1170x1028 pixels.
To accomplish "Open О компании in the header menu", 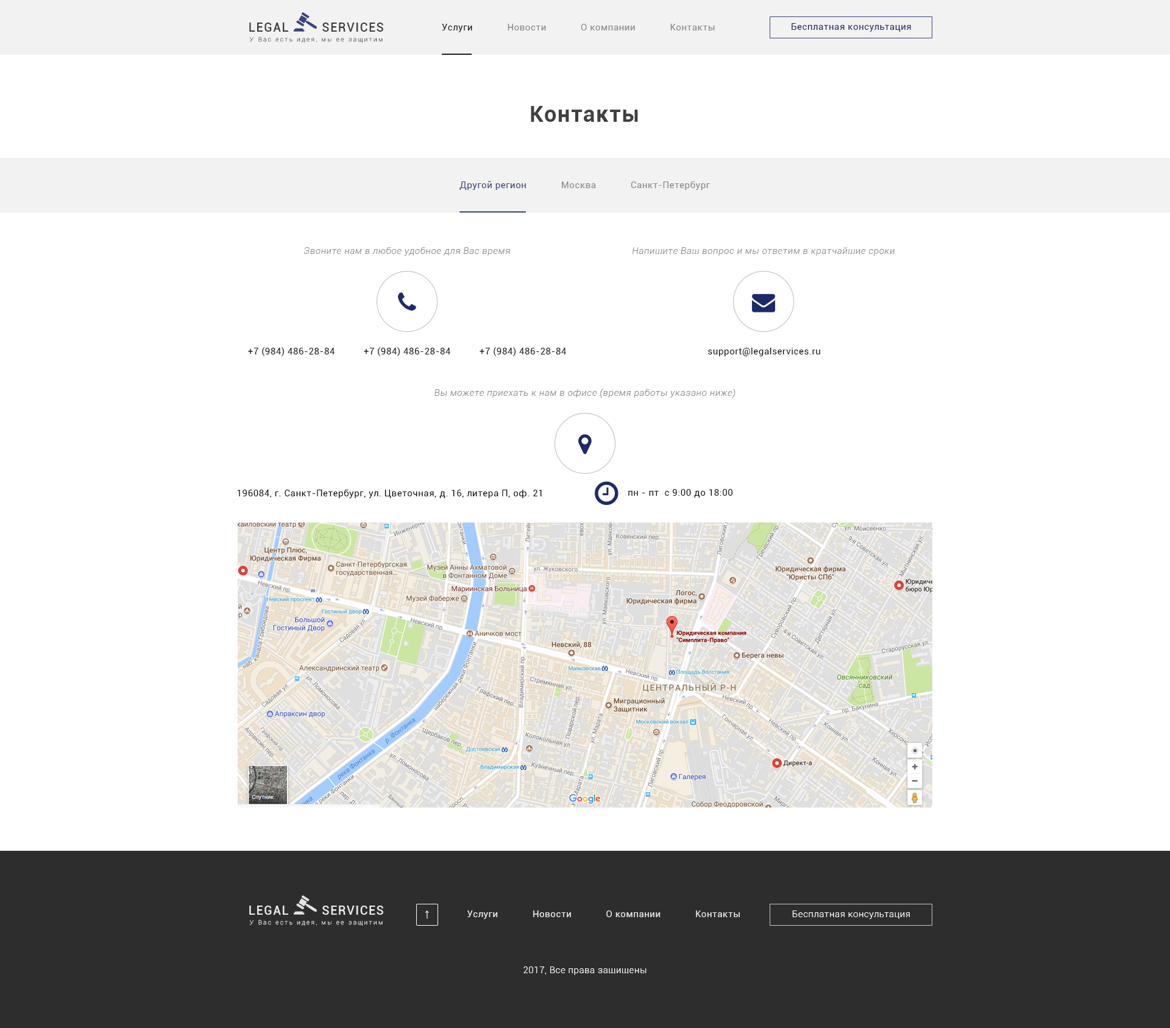I will pos(608,27).
